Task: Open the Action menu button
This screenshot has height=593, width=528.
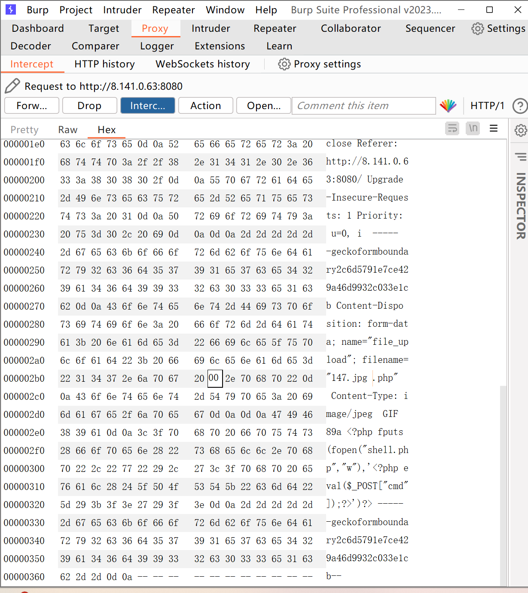Action: [x=205, y=106]
